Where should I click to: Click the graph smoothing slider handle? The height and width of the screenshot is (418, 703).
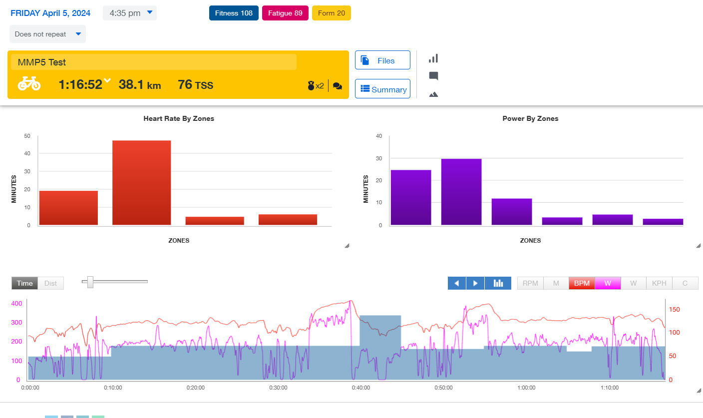pyautogui.click(x=90, y=282)
